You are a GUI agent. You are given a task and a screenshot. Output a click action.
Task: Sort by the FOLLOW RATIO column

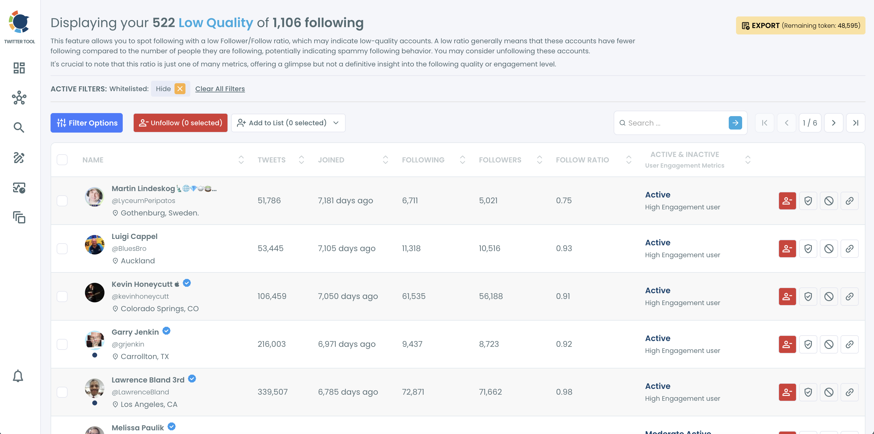[629, 160]
